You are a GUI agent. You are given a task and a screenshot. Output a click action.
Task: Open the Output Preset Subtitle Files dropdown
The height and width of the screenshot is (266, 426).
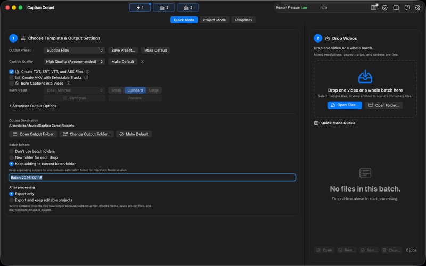(x=75, y=50)
